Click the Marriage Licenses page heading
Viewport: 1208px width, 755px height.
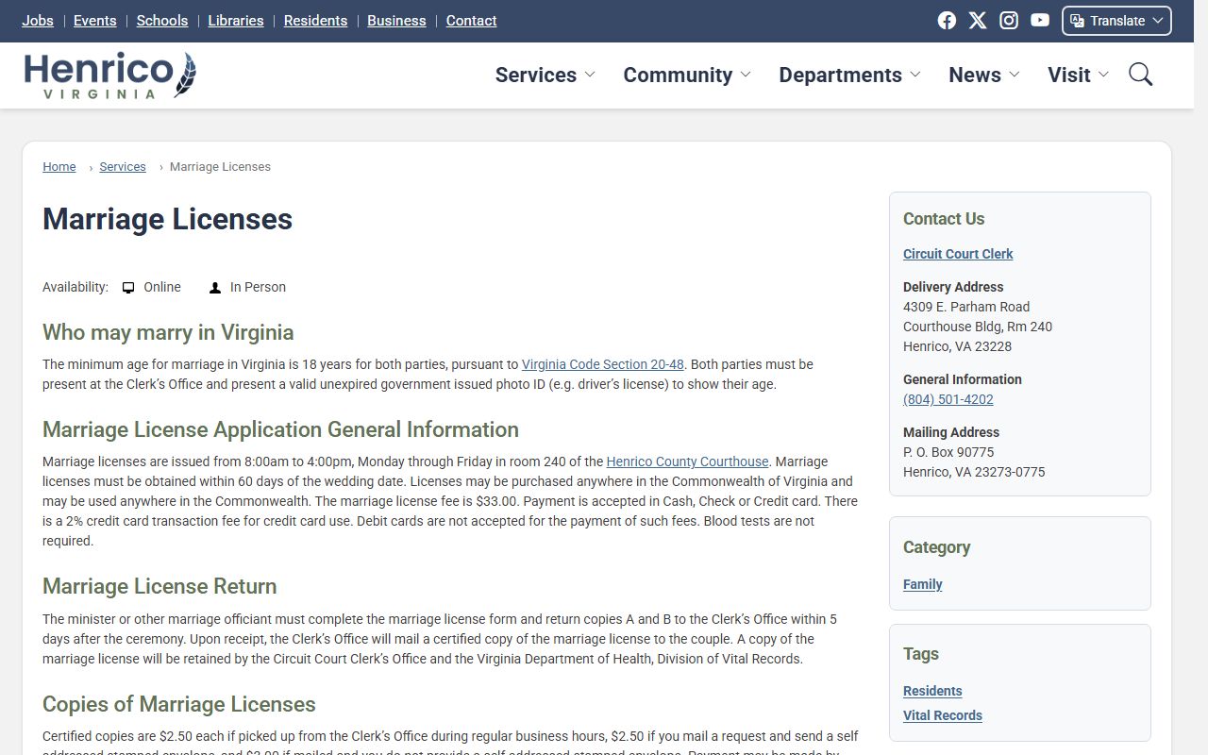[x=168, y=219]
